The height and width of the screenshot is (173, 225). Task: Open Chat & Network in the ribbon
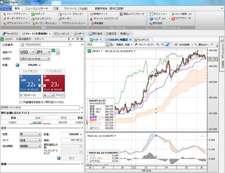pyautogui.click(x=104, y=18)
